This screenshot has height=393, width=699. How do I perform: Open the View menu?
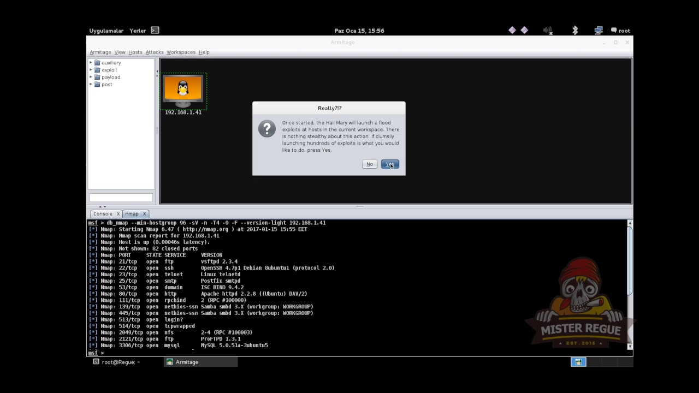coord(120,52)
